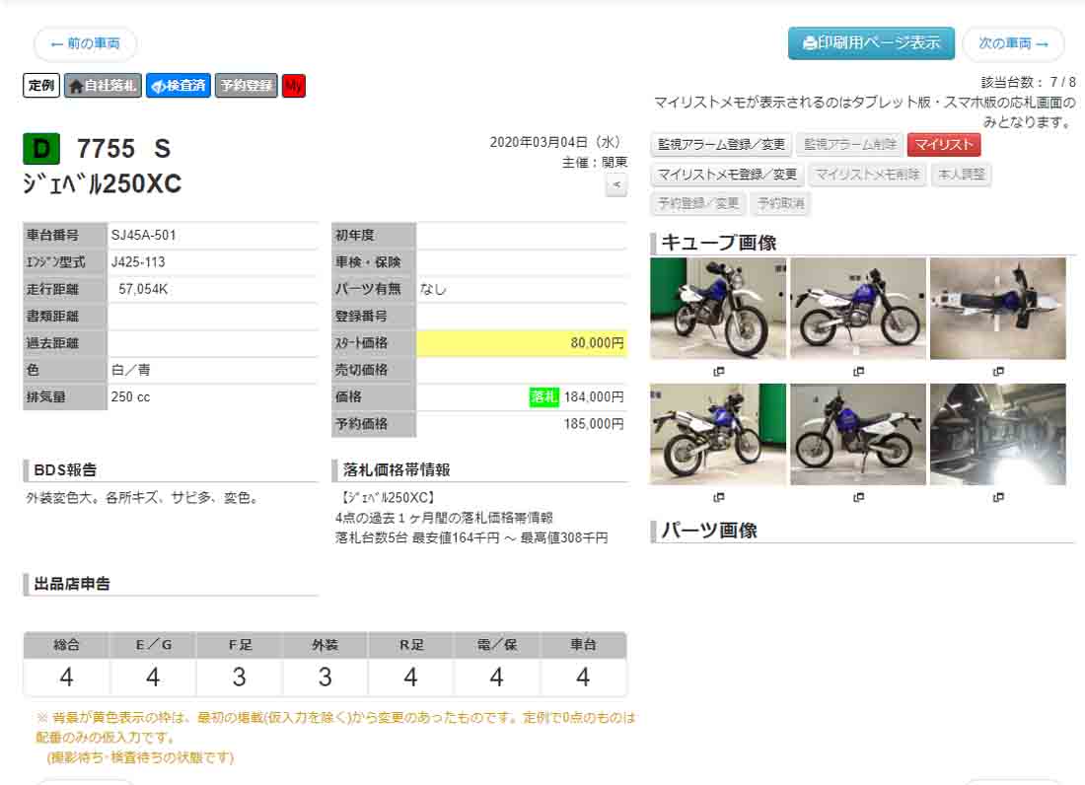This screenshot has width=1085, height=785.
Task: Click the winning price 184,000円
Action: click(594, 397)
